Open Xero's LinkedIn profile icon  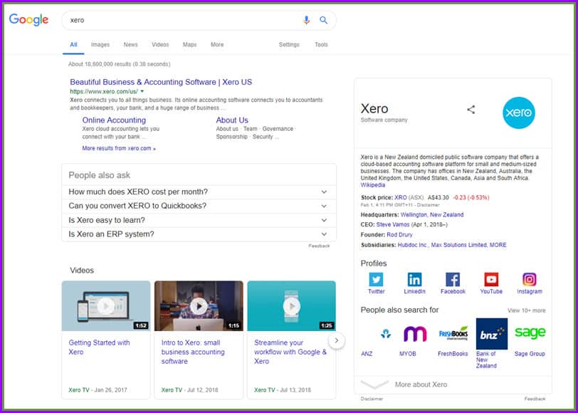click(414, 280)
